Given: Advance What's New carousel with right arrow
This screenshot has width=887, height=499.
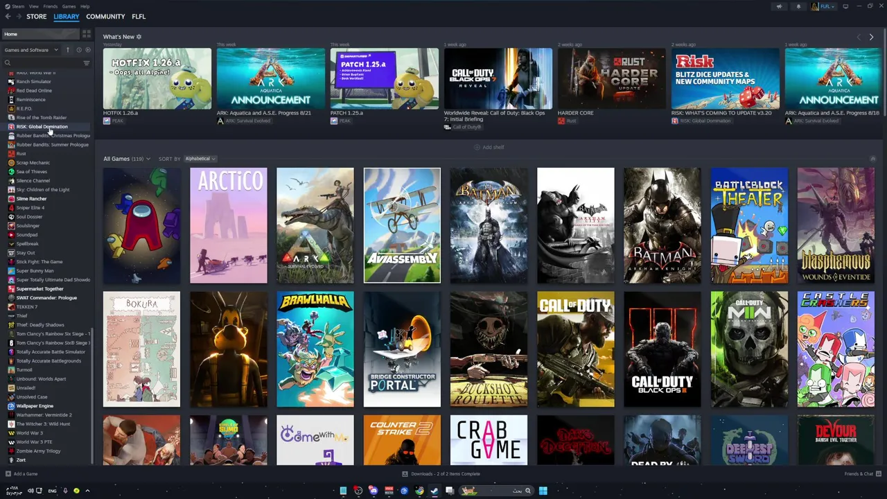Looking at the screenshot, I should pos(871,37).
